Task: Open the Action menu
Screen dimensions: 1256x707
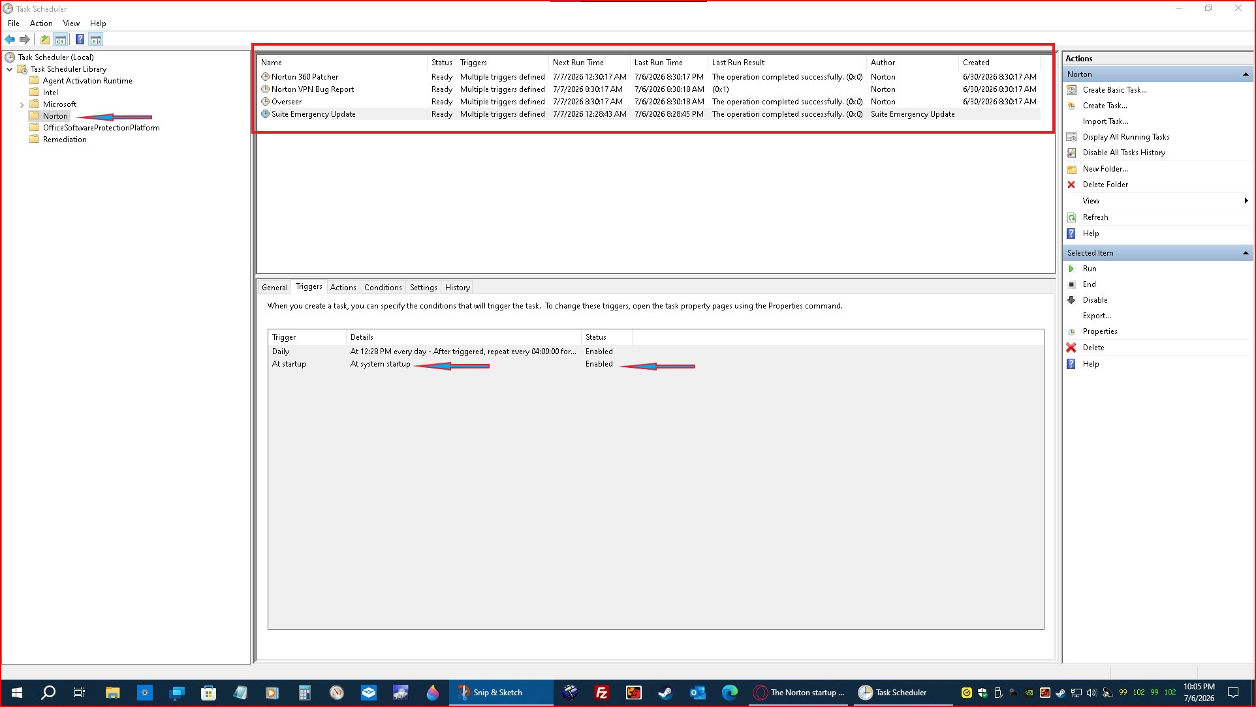Action: point(41,23)
